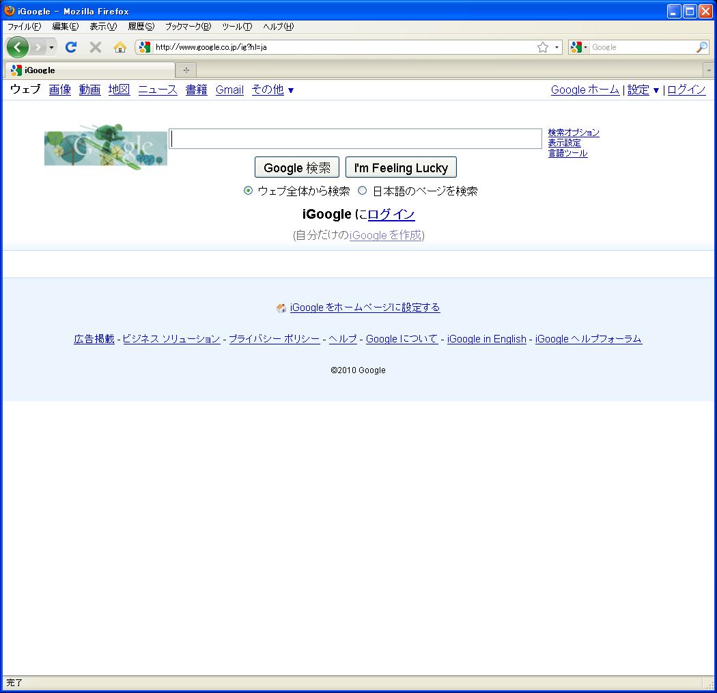This screenshot has width=717, height=693.
Task: Click into the Firefox Google search box
Action: click(643, 47)
